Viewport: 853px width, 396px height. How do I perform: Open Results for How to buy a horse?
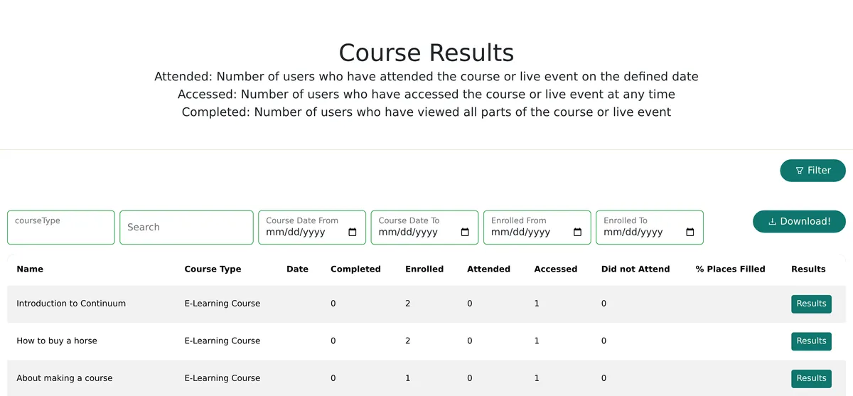[x=811, y=341]
